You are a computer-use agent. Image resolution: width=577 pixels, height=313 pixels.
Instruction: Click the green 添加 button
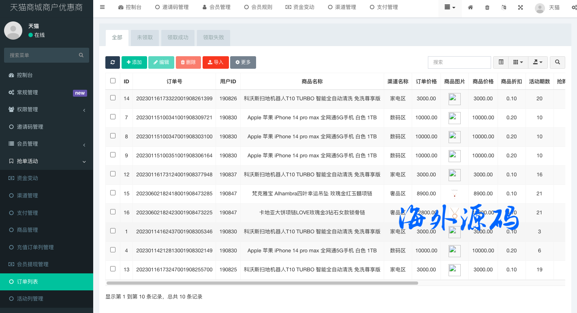134,62
